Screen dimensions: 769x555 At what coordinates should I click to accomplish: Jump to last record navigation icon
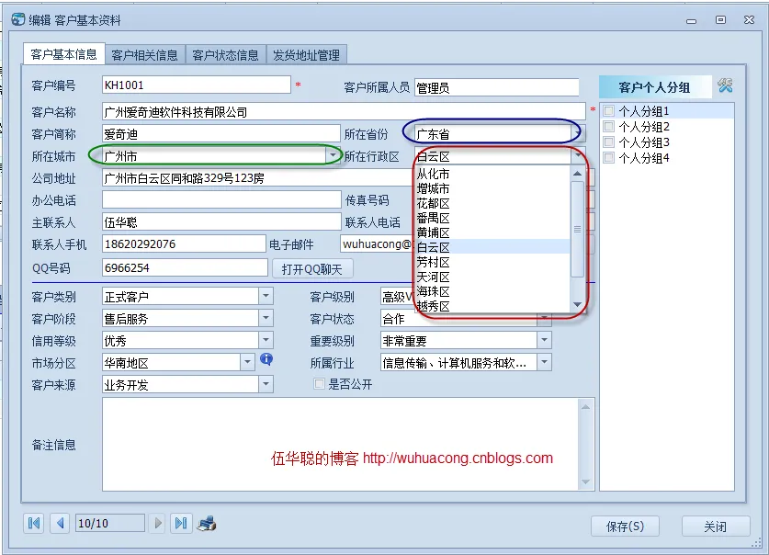181,523
